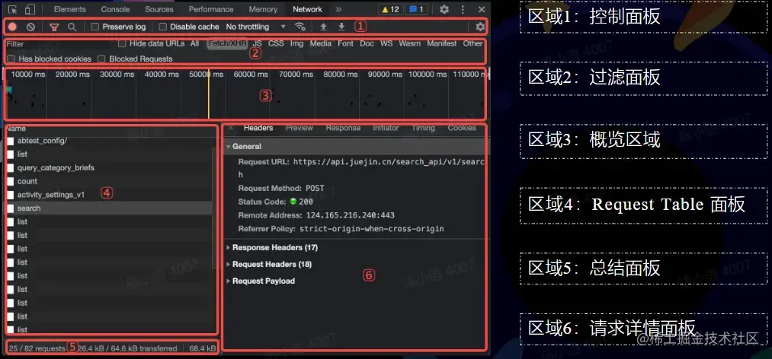
Task: Check Hide data URLs
Action: tap(122, 43)
